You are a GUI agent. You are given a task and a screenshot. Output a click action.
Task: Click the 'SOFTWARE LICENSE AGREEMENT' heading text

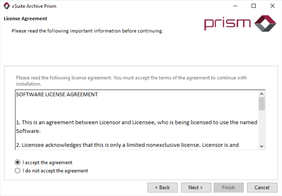tap(57, 94)
